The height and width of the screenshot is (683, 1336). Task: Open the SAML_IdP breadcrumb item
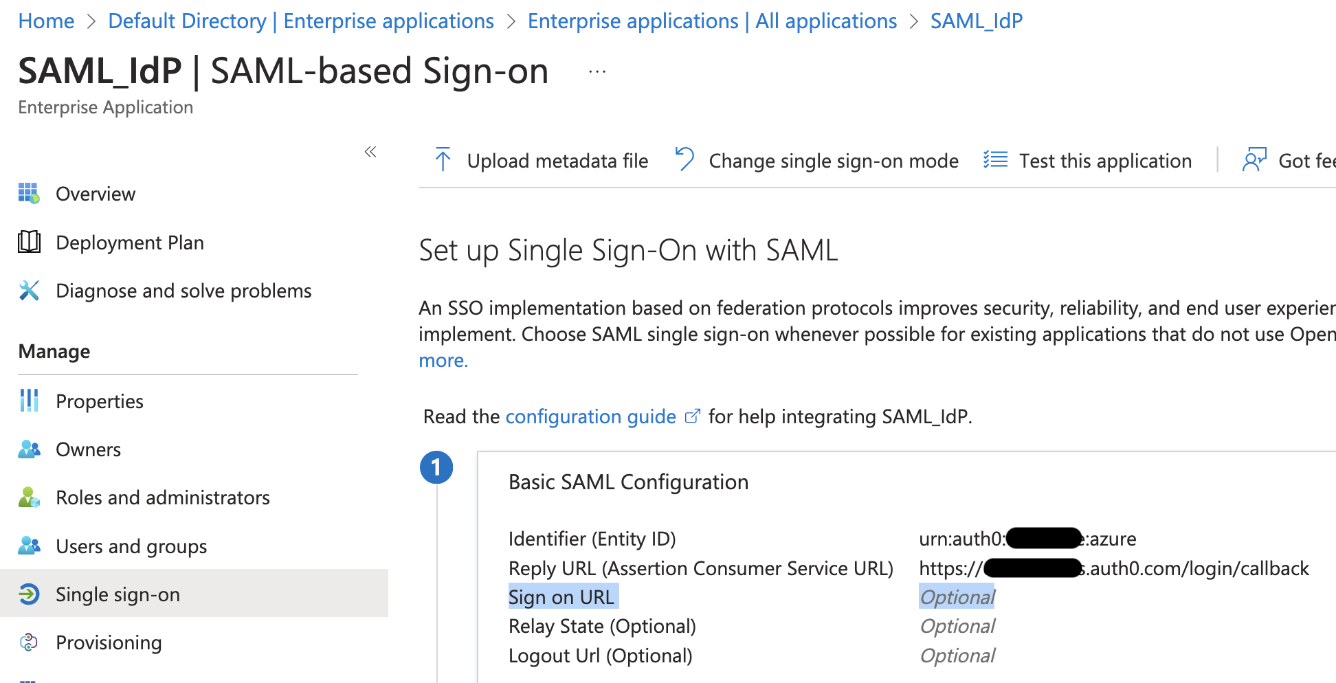(976, 21)
